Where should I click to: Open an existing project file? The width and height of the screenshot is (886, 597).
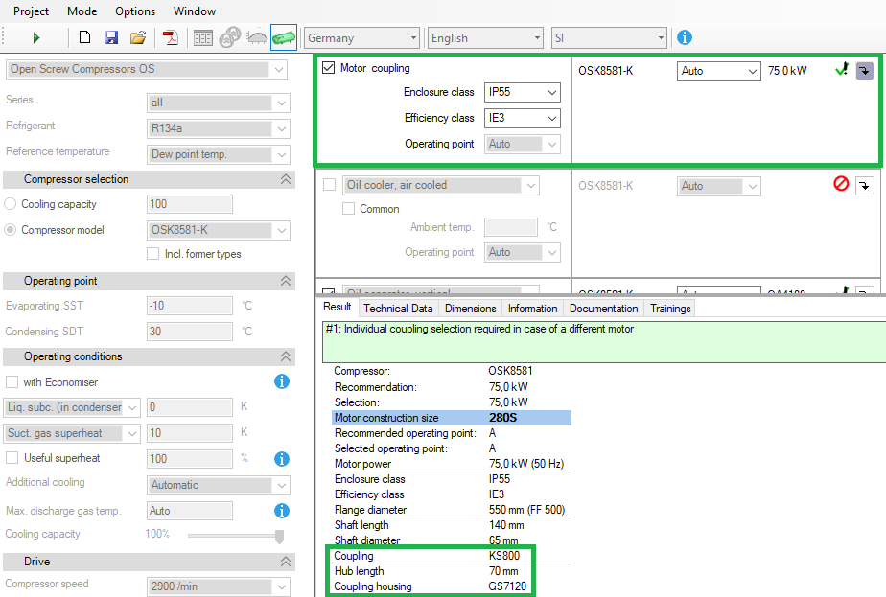tap(138, 36)
